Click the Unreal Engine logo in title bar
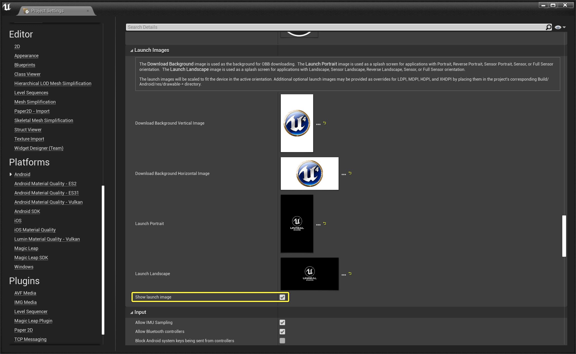The width and height of the screenshot is (576, 354). click(x=7, y=7)
